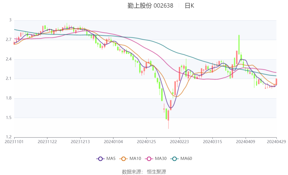Hide the MA30 line via legend

149,159
